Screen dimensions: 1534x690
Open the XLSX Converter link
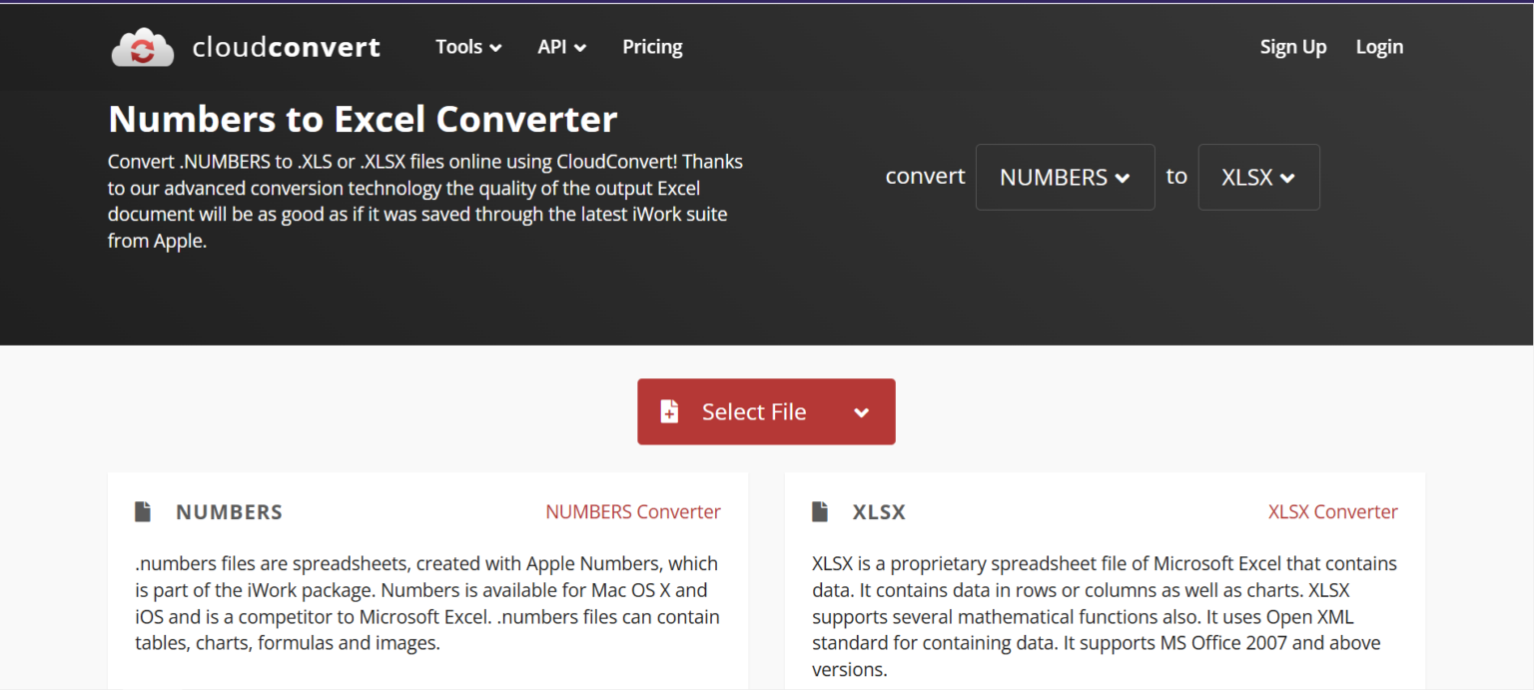coord(1332,512)
